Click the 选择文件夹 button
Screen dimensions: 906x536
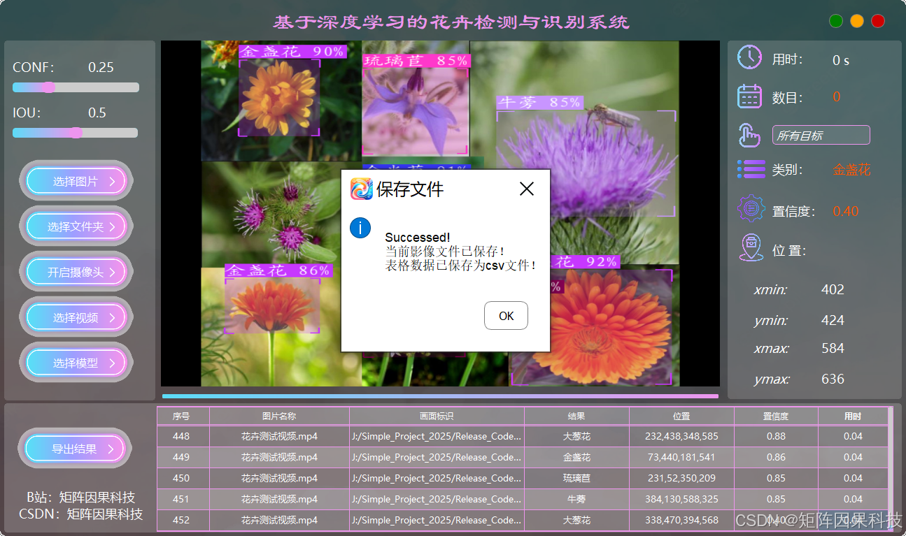click(x=76, y=226)
